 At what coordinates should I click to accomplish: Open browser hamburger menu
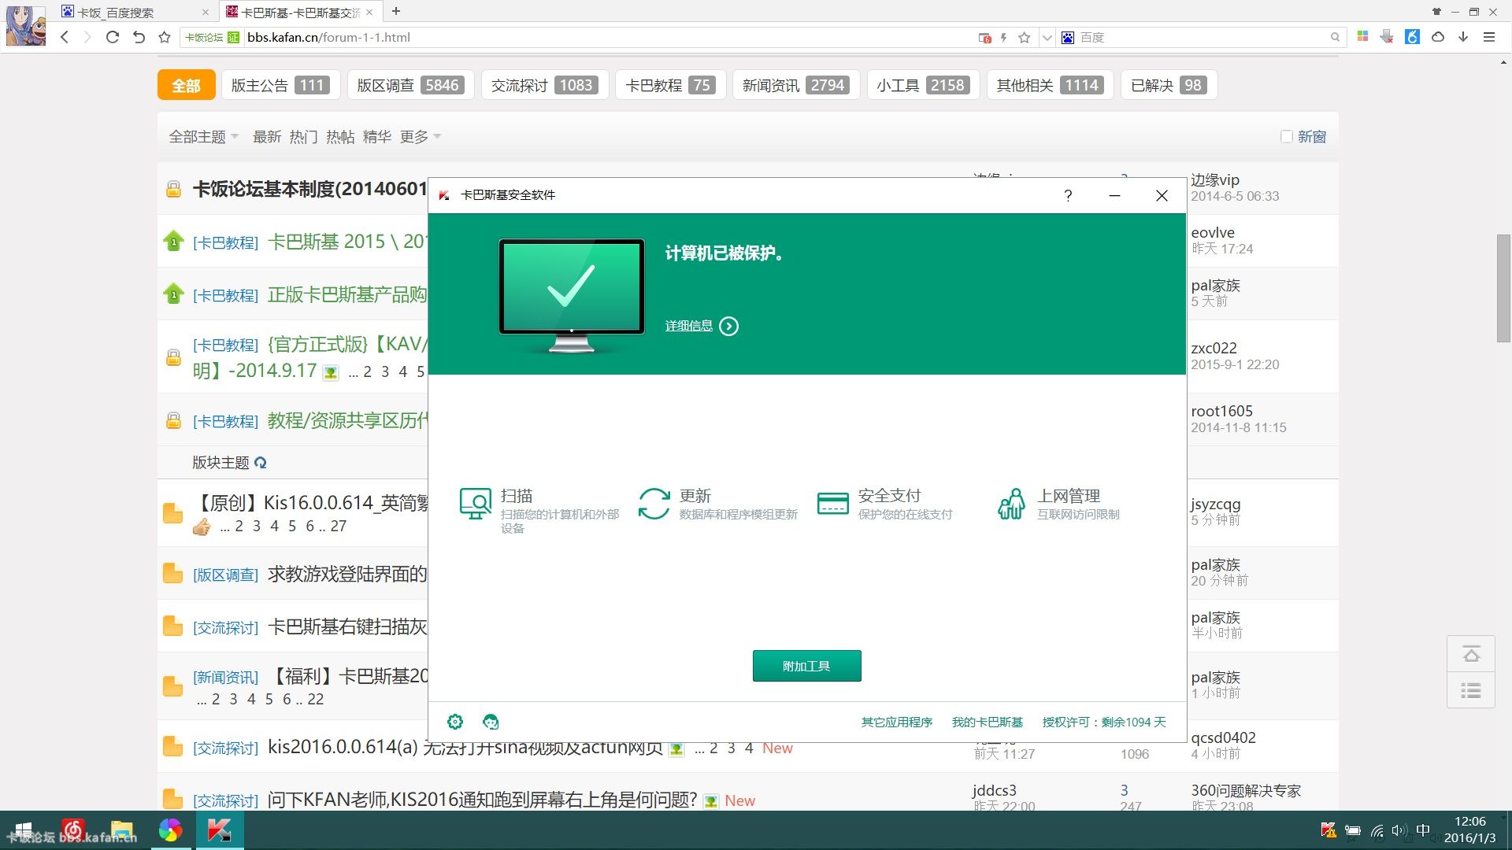pos(1489,37)
